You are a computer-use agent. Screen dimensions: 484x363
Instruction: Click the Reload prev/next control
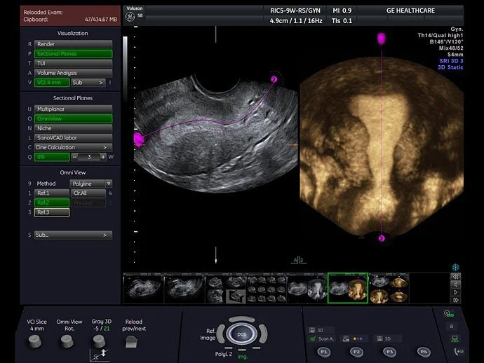coord(131,342)
